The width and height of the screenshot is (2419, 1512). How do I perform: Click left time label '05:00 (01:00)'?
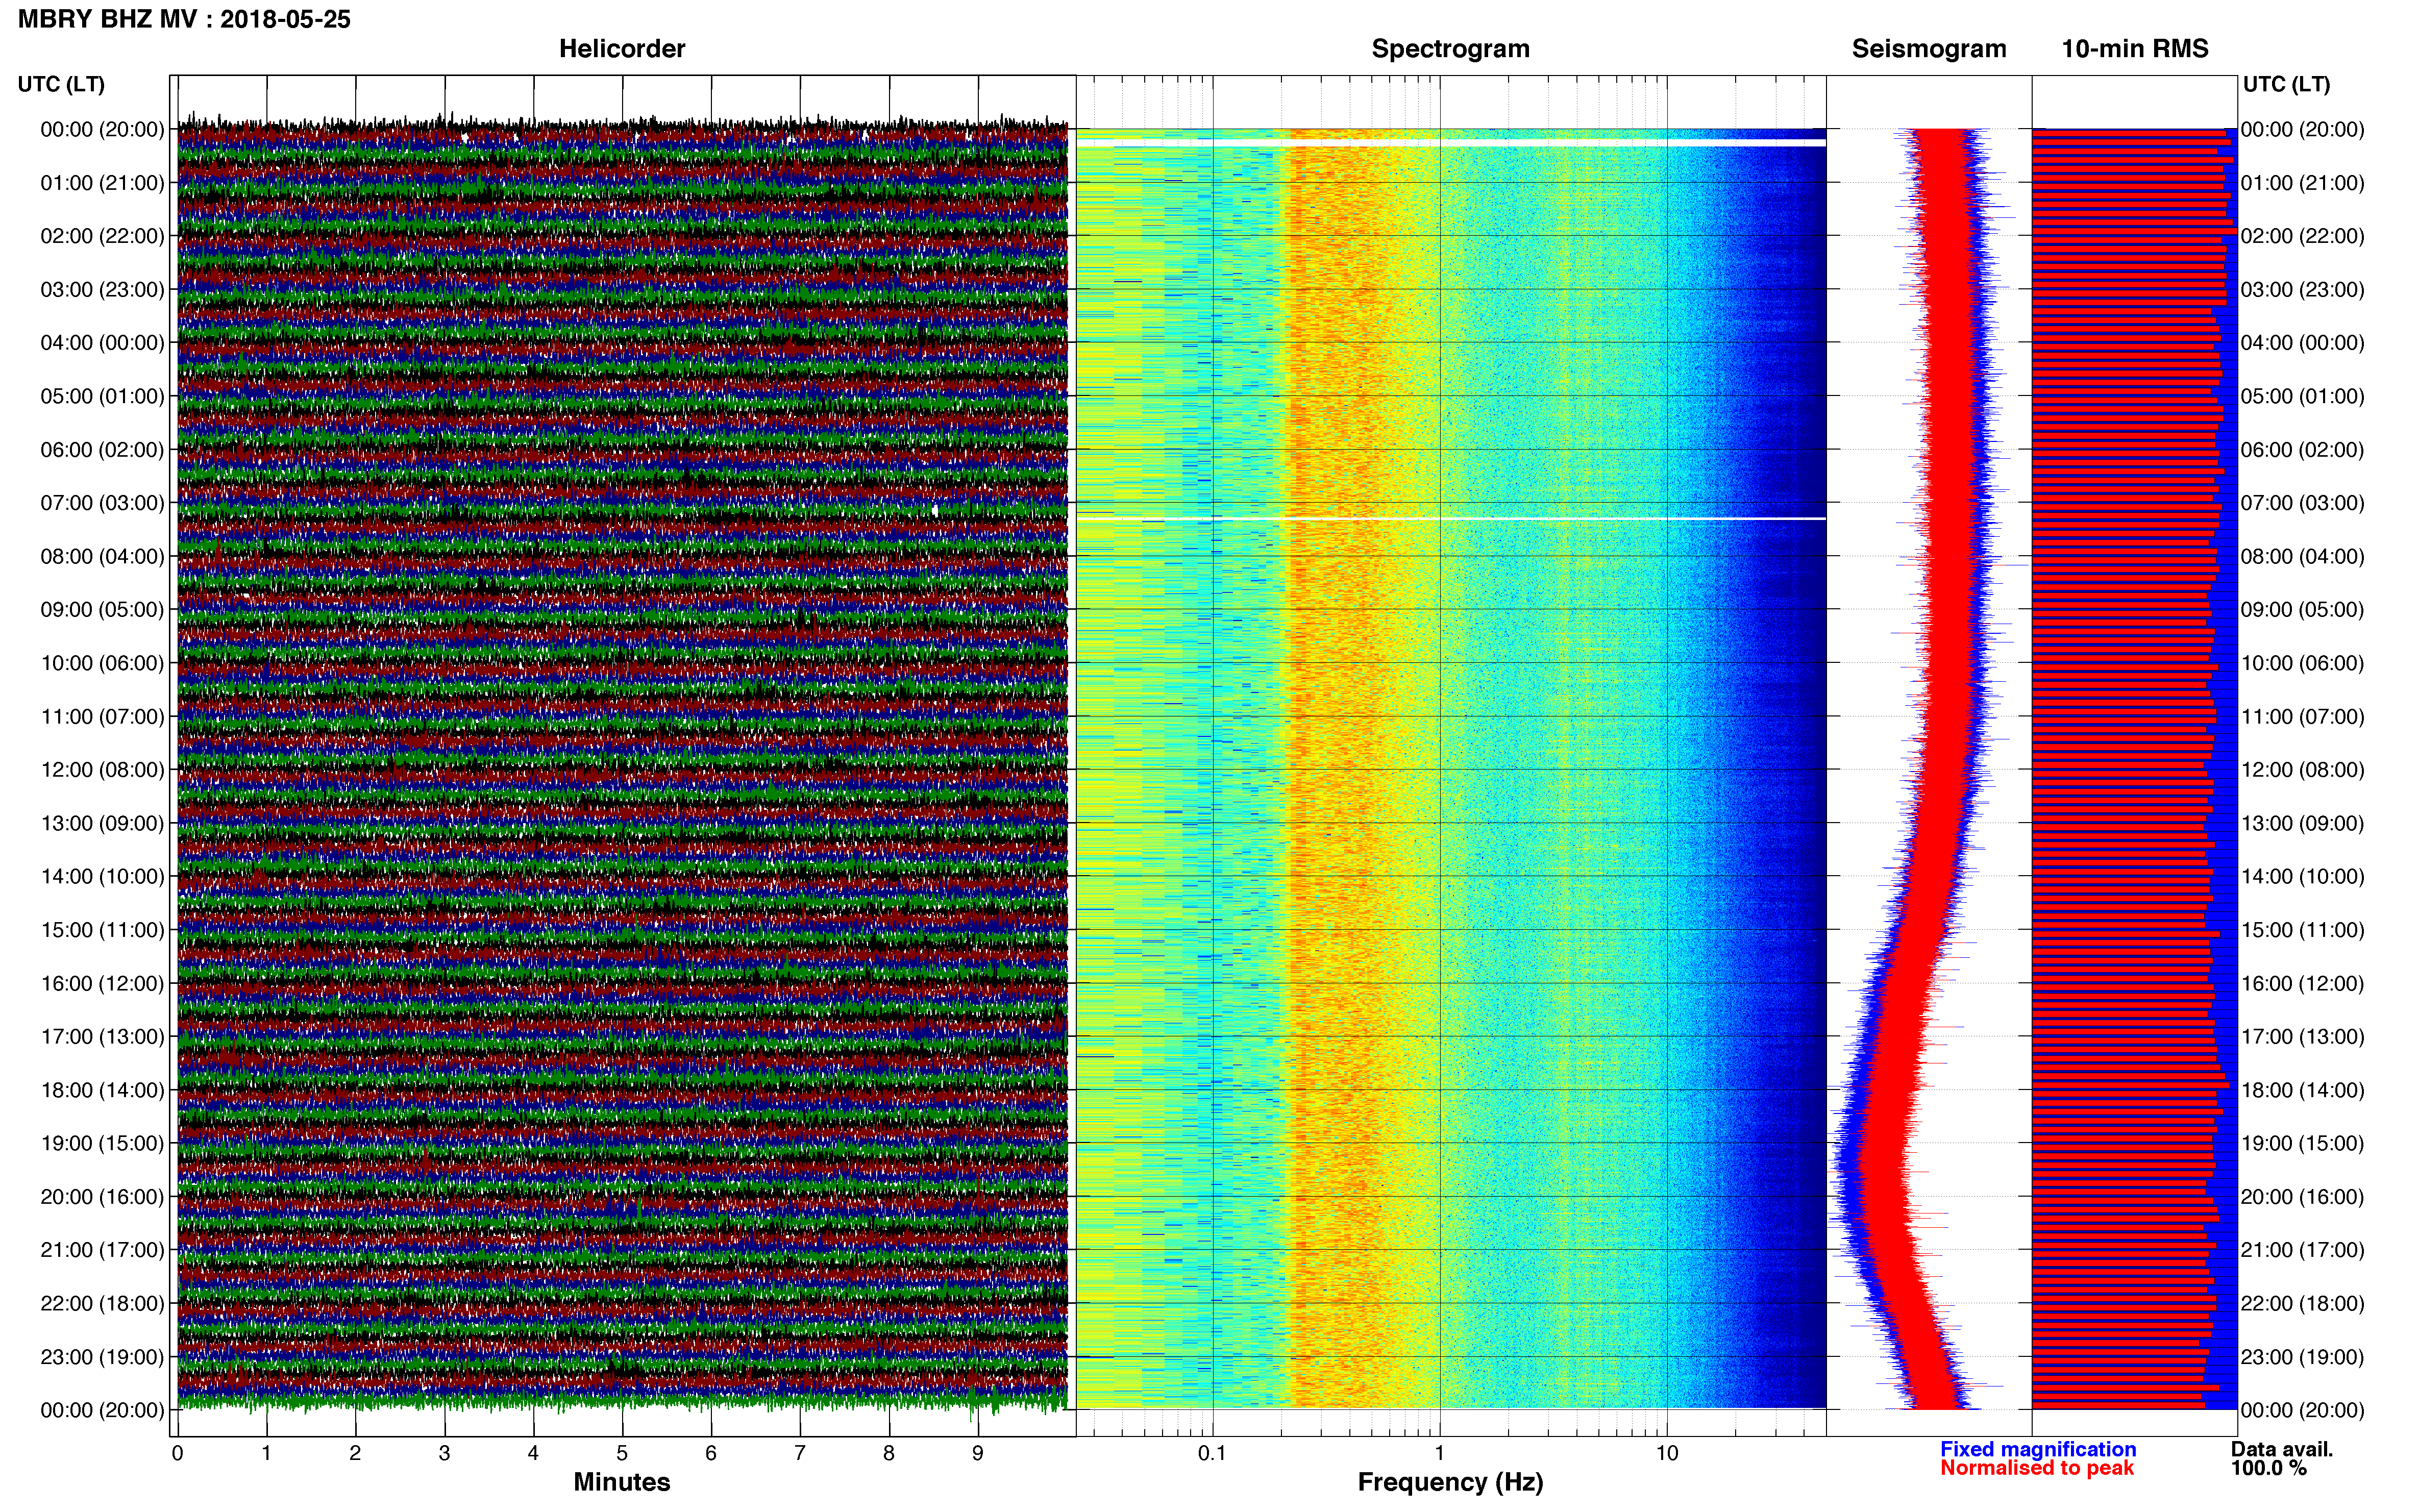[x=102, y=396]
